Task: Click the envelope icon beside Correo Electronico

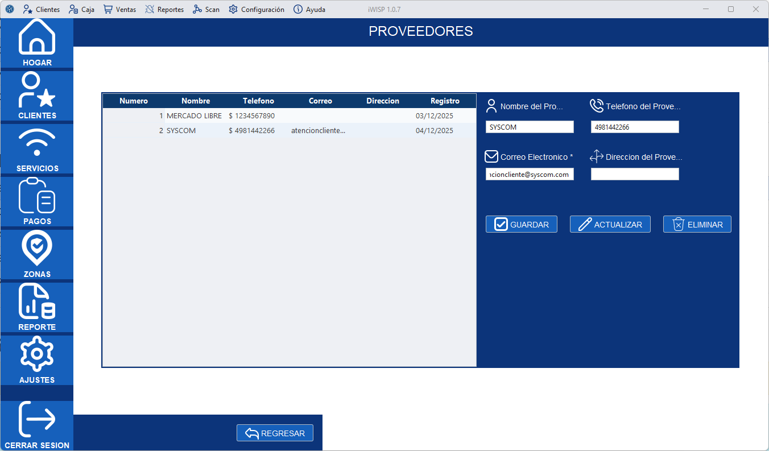Action: (x=491, y=156)
